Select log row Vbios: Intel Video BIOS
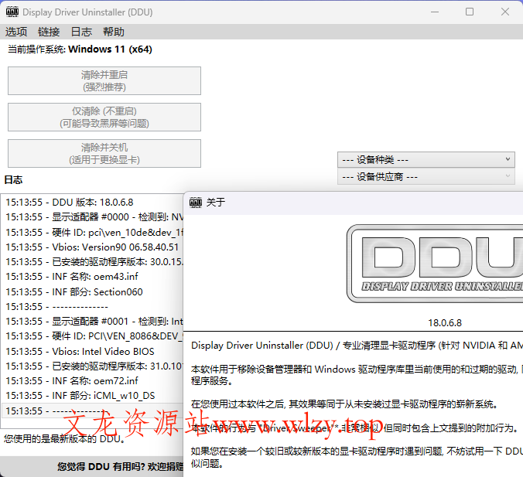 pos(93,351)
